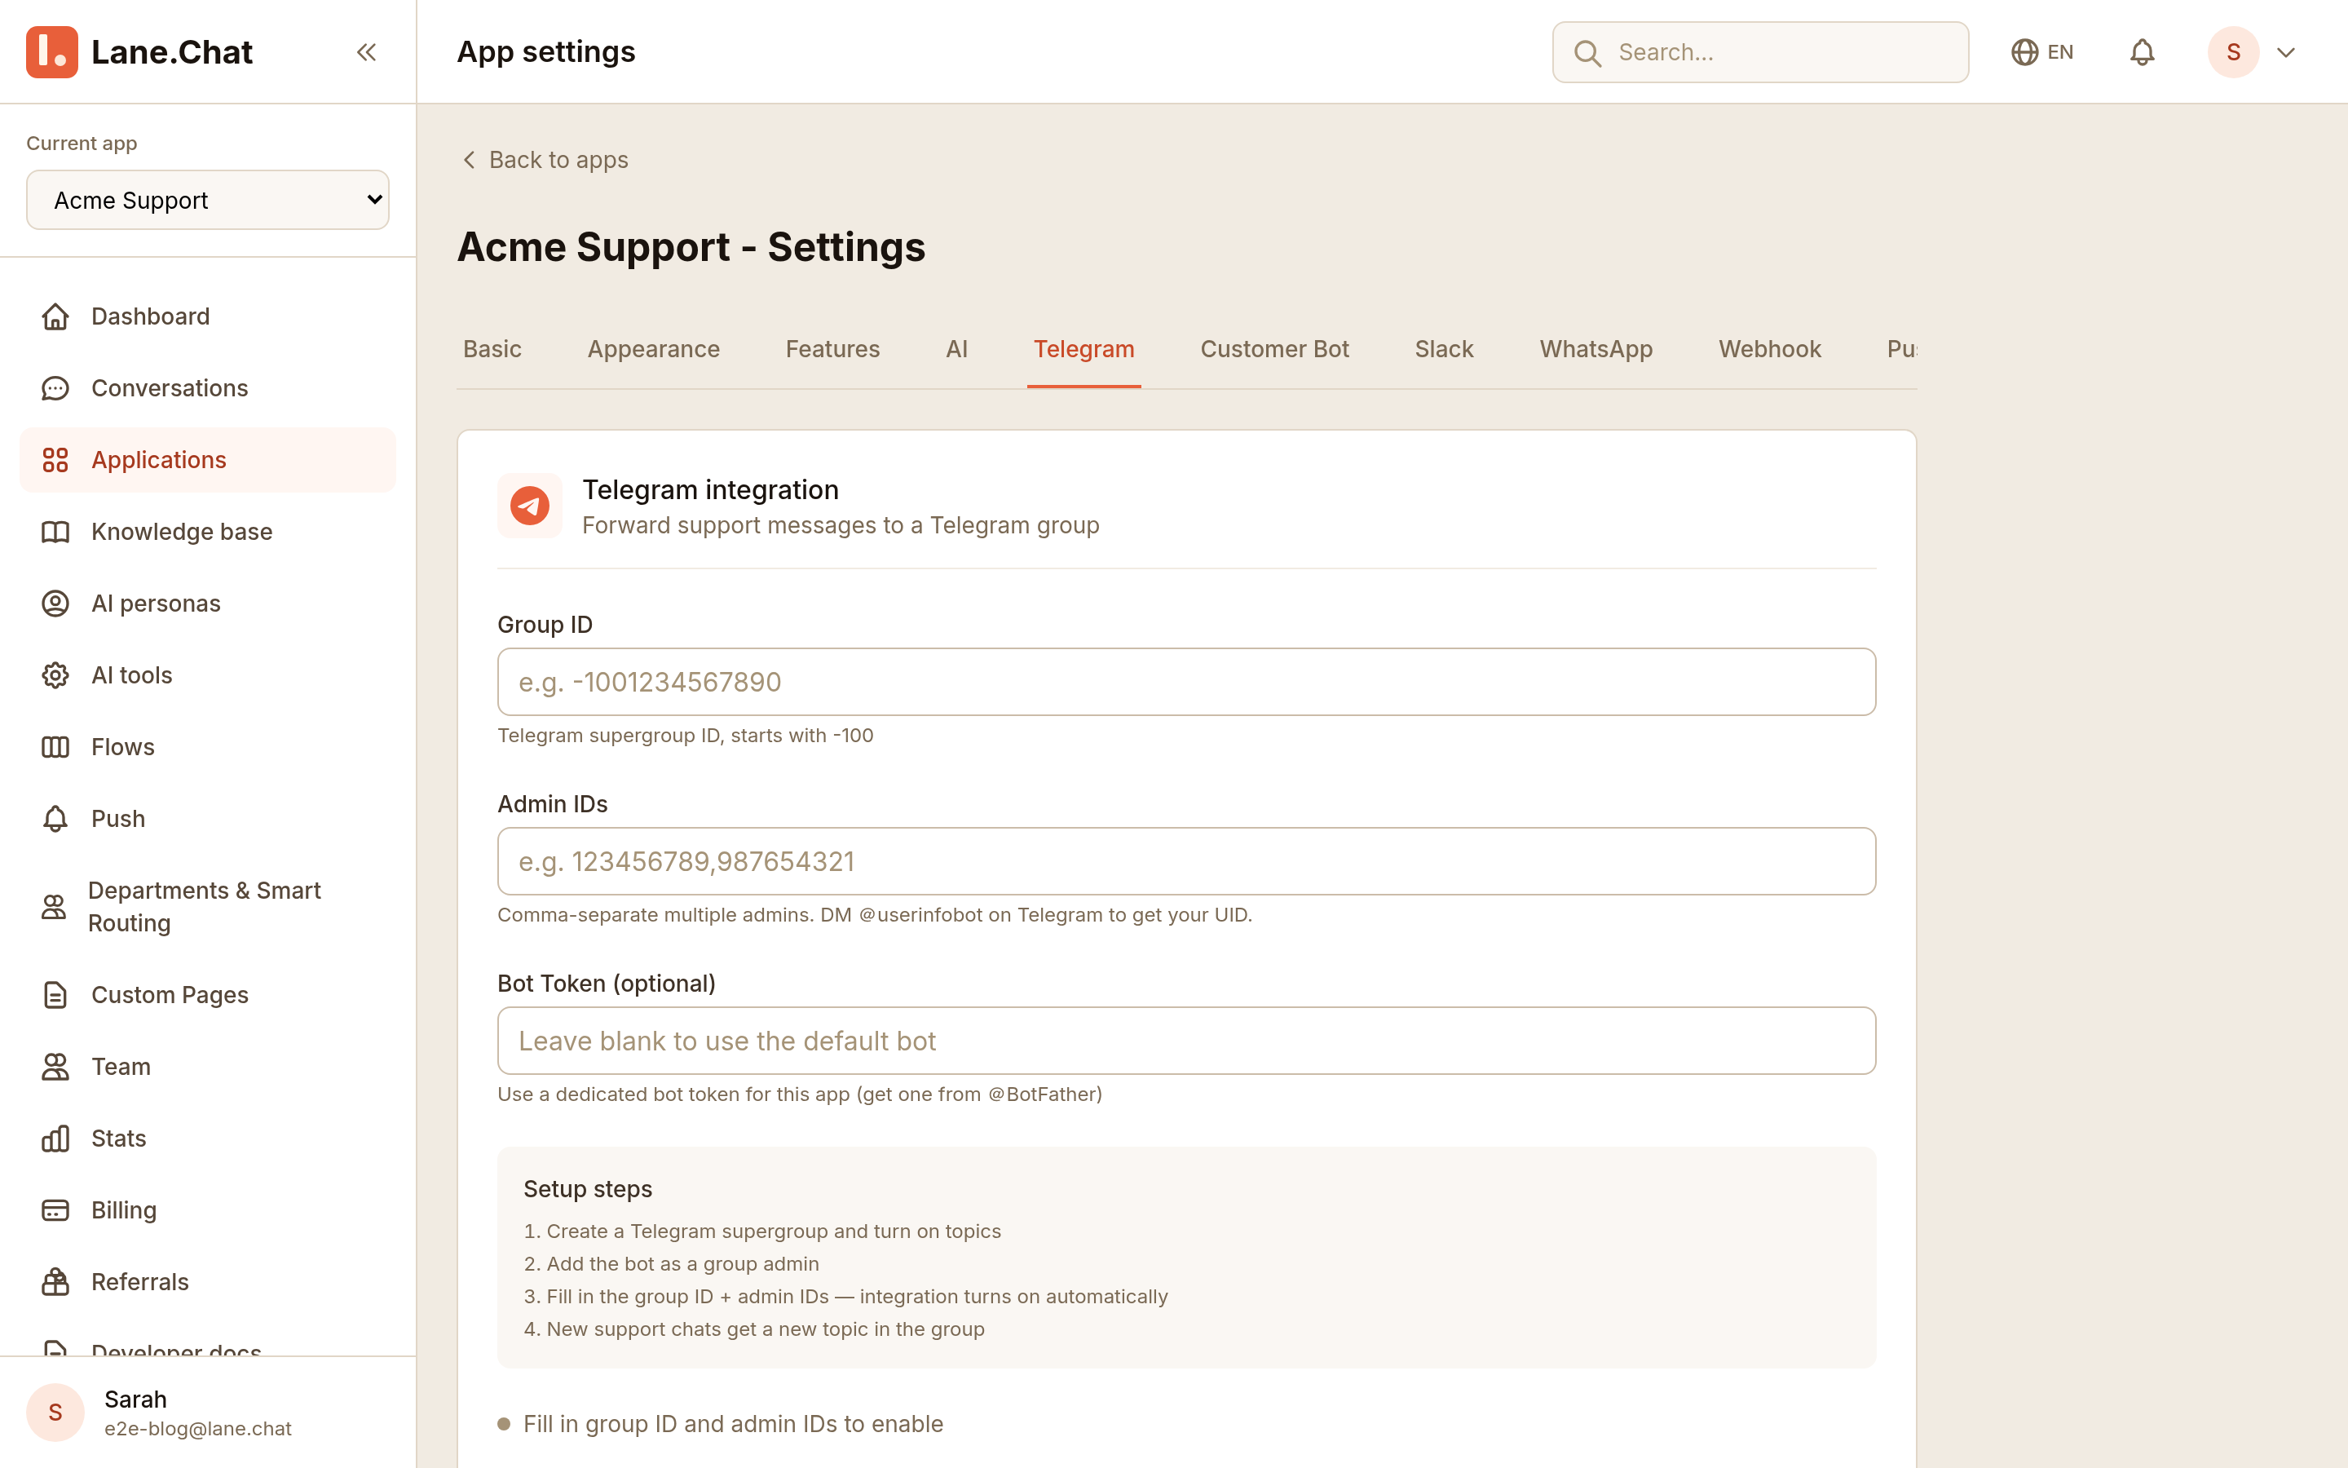Click Sarah's avatar in sidebar footer

point(55,1413)
